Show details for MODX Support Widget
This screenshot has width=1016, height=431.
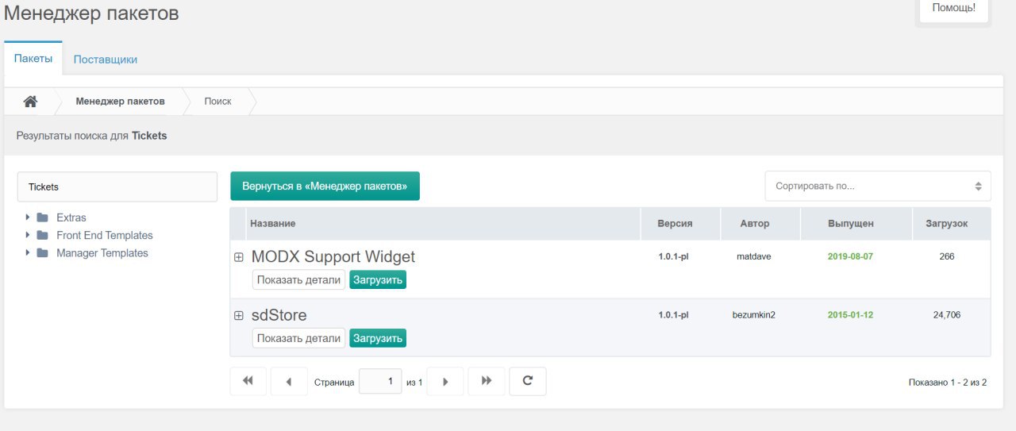click(x=298, y=280)
